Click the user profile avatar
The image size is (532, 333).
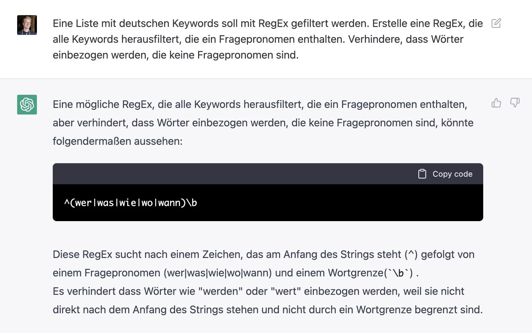click(x=27, y=25)
